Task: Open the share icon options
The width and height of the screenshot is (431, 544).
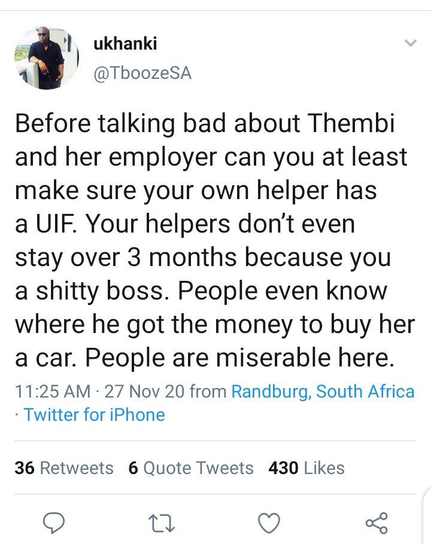Action: [x=377, y=523]
